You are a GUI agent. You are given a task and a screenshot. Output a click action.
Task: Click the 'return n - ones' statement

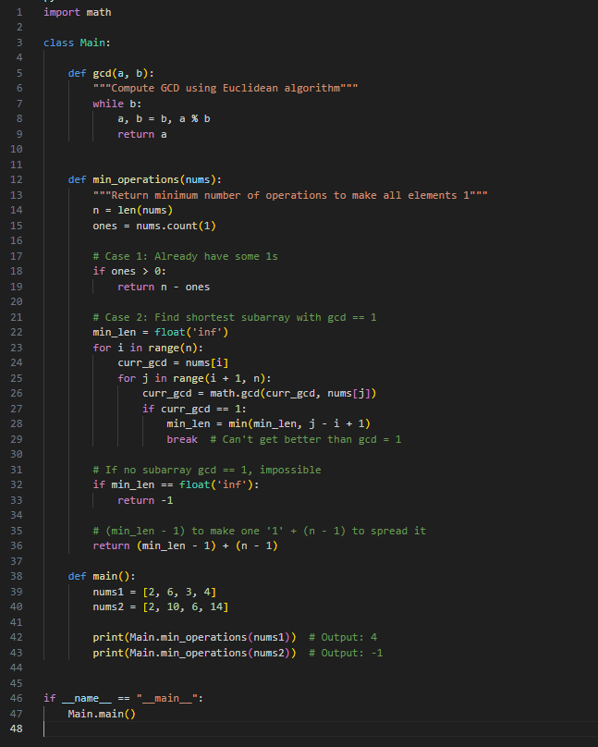click(164, 287)
